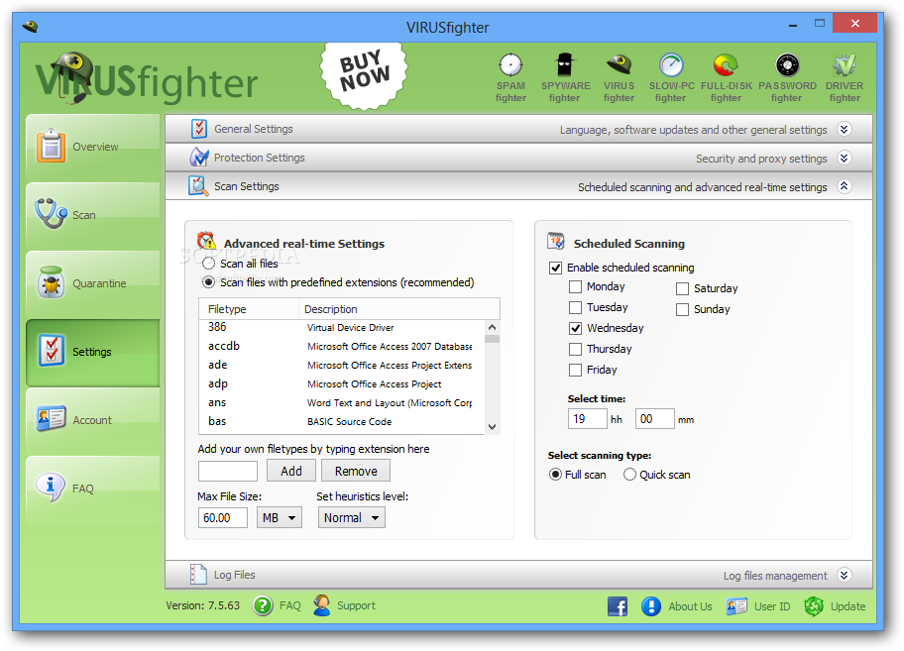Click the Protection Settings checkmark icon
The image size is (904, 651).
[199, 158]
